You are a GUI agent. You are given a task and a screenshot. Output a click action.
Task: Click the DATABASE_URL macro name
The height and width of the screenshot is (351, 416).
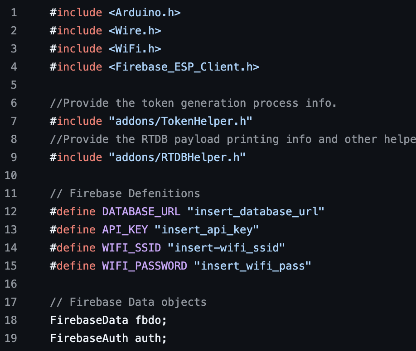pos(141,212)
